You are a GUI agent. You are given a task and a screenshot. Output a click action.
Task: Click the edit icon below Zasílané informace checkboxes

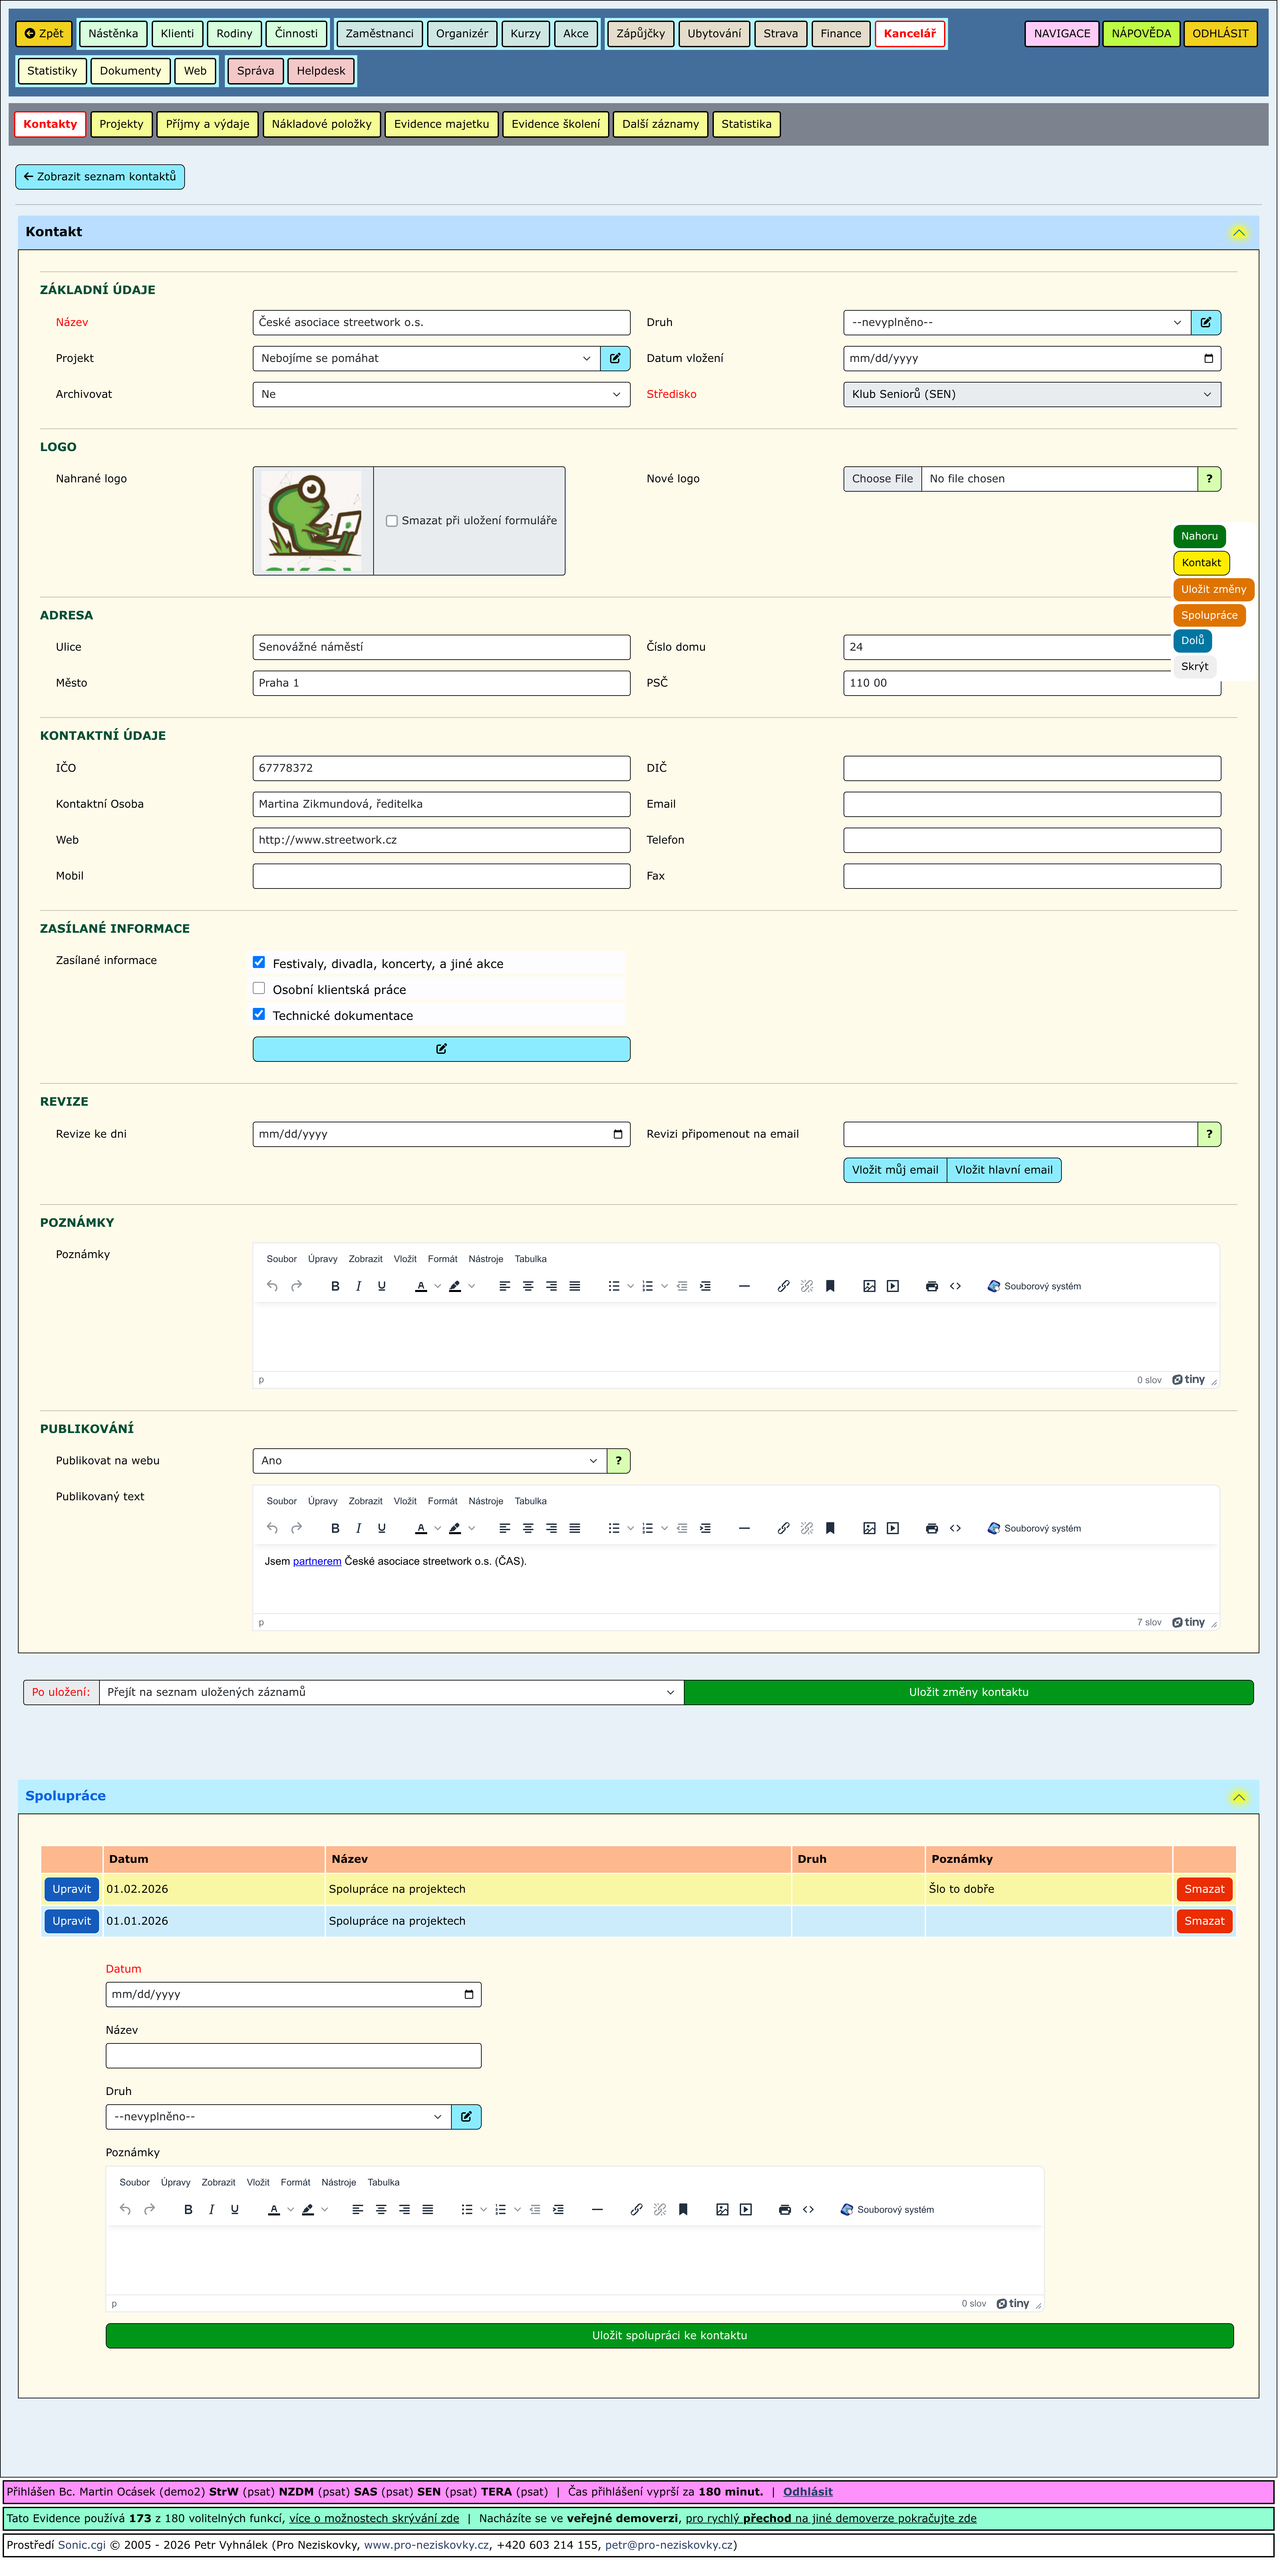pos(441,1049)
